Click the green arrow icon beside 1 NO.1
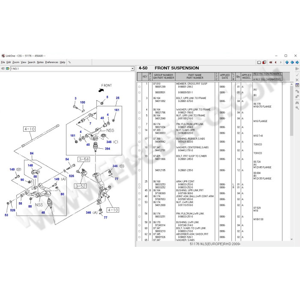 pyautogui.click(x=8, y=69)
